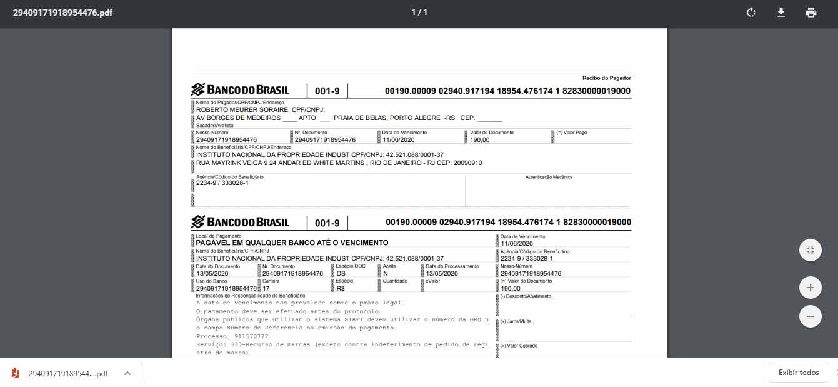Click the RUA MAYRINK VEIGA address line
Screen dimensions: 838x387
pyautogui.click(x=339, y=163)
